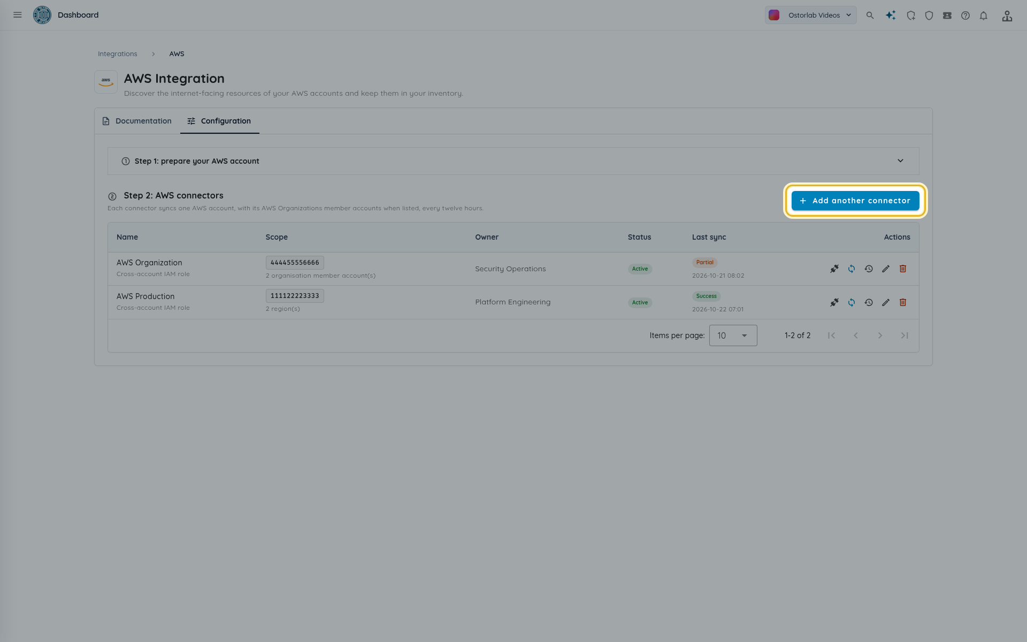Click the Success sync status badge

tap(706, 296)
